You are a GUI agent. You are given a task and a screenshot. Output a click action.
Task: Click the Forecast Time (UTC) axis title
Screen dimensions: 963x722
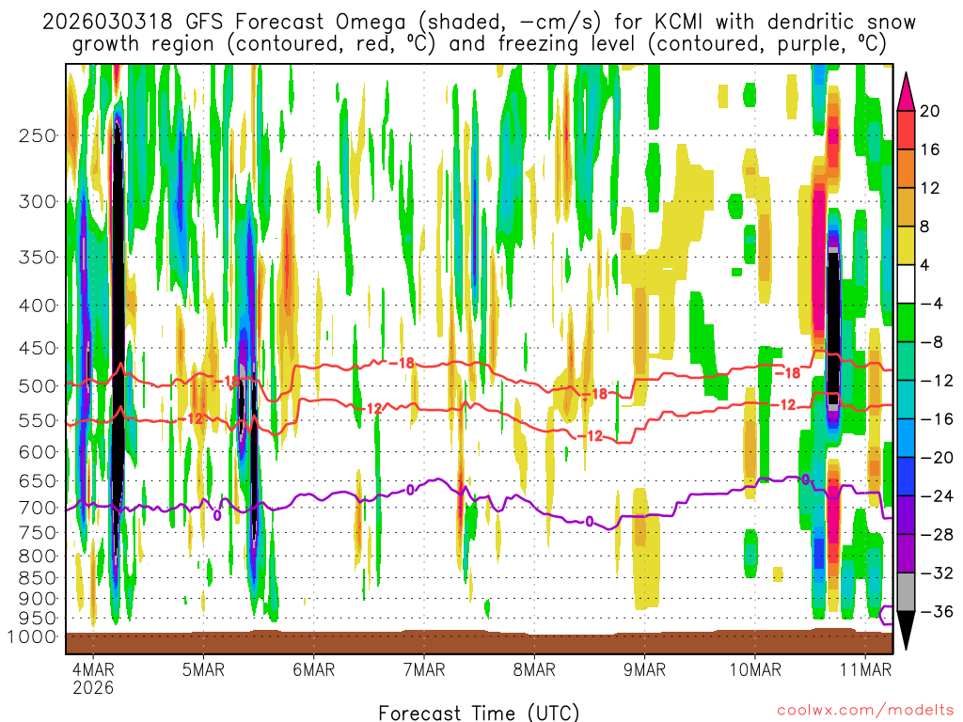point(479,713)
